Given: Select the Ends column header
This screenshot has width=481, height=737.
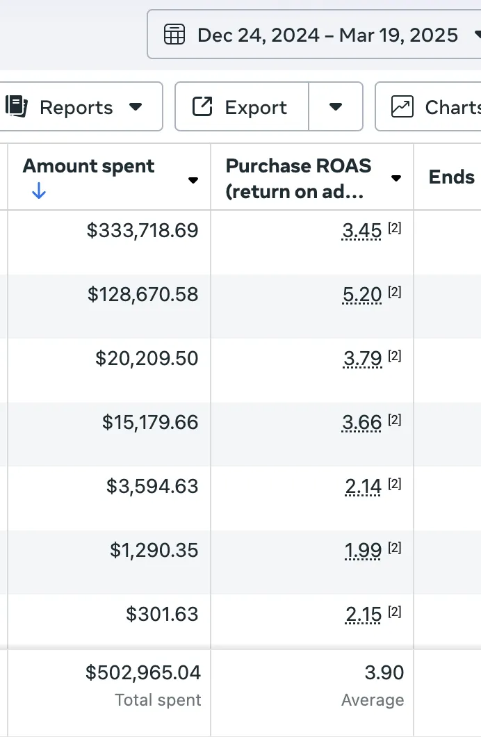Looking at the screenshot, I should tap(452, 177).
